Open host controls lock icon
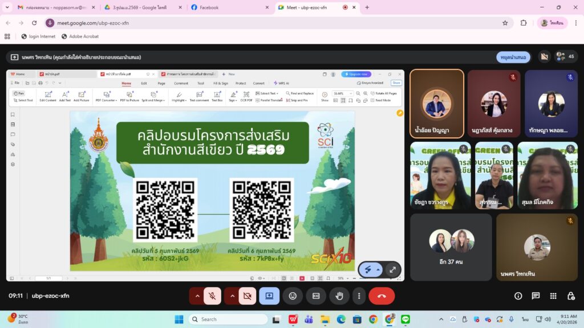Image resolution: width=584 pixels, height=328 pixels. pos(570,296)
